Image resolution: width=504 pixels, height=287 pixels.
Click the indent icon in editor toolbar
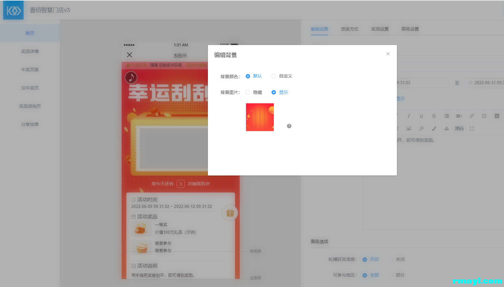[x=446, y=116]
